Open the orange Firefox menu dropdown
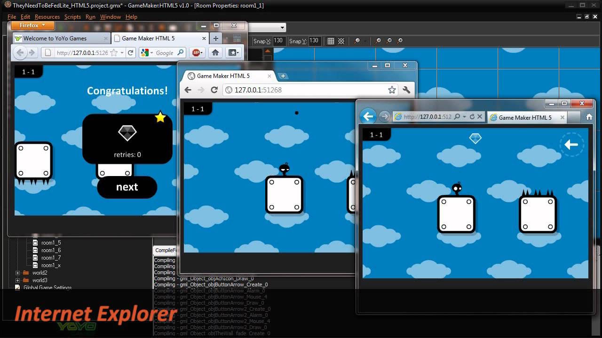This screenshot has width=602, height=338. coord(32,25)
